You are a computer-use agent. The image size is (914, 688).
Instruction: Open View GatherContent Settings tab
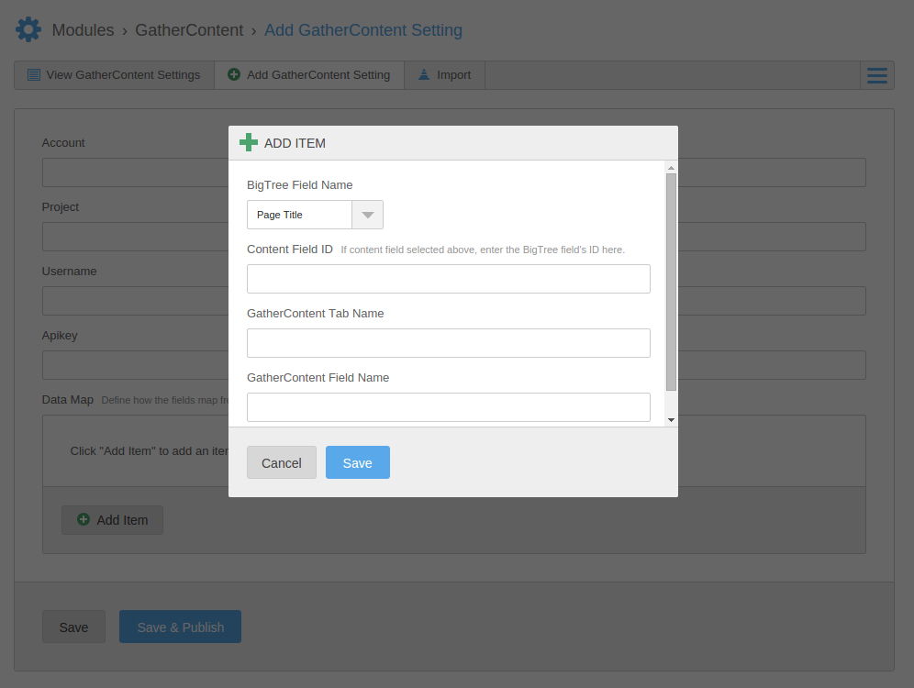click(x=114, y=75)
